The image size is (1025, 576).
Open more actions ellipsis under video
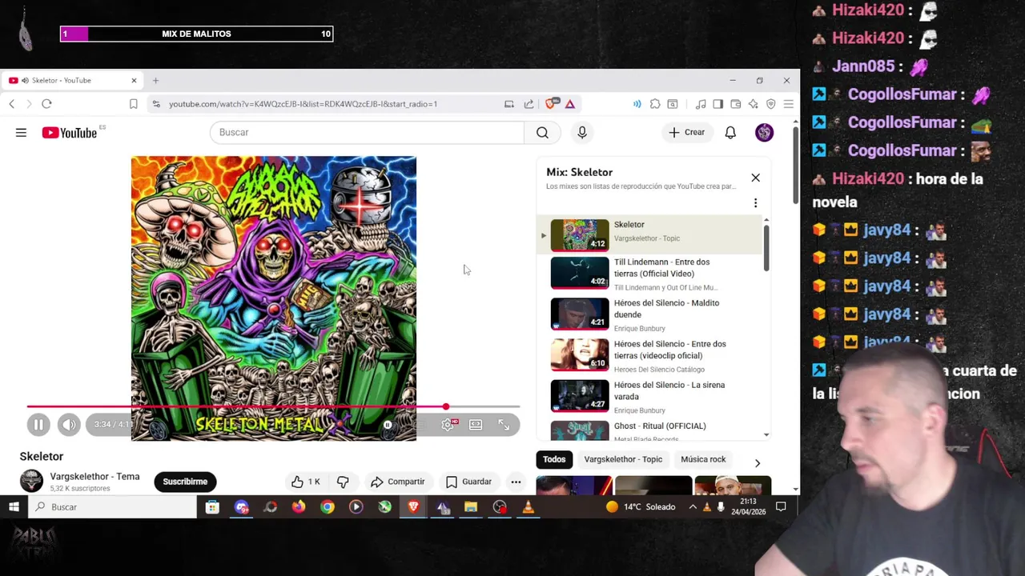click(516, 482)
